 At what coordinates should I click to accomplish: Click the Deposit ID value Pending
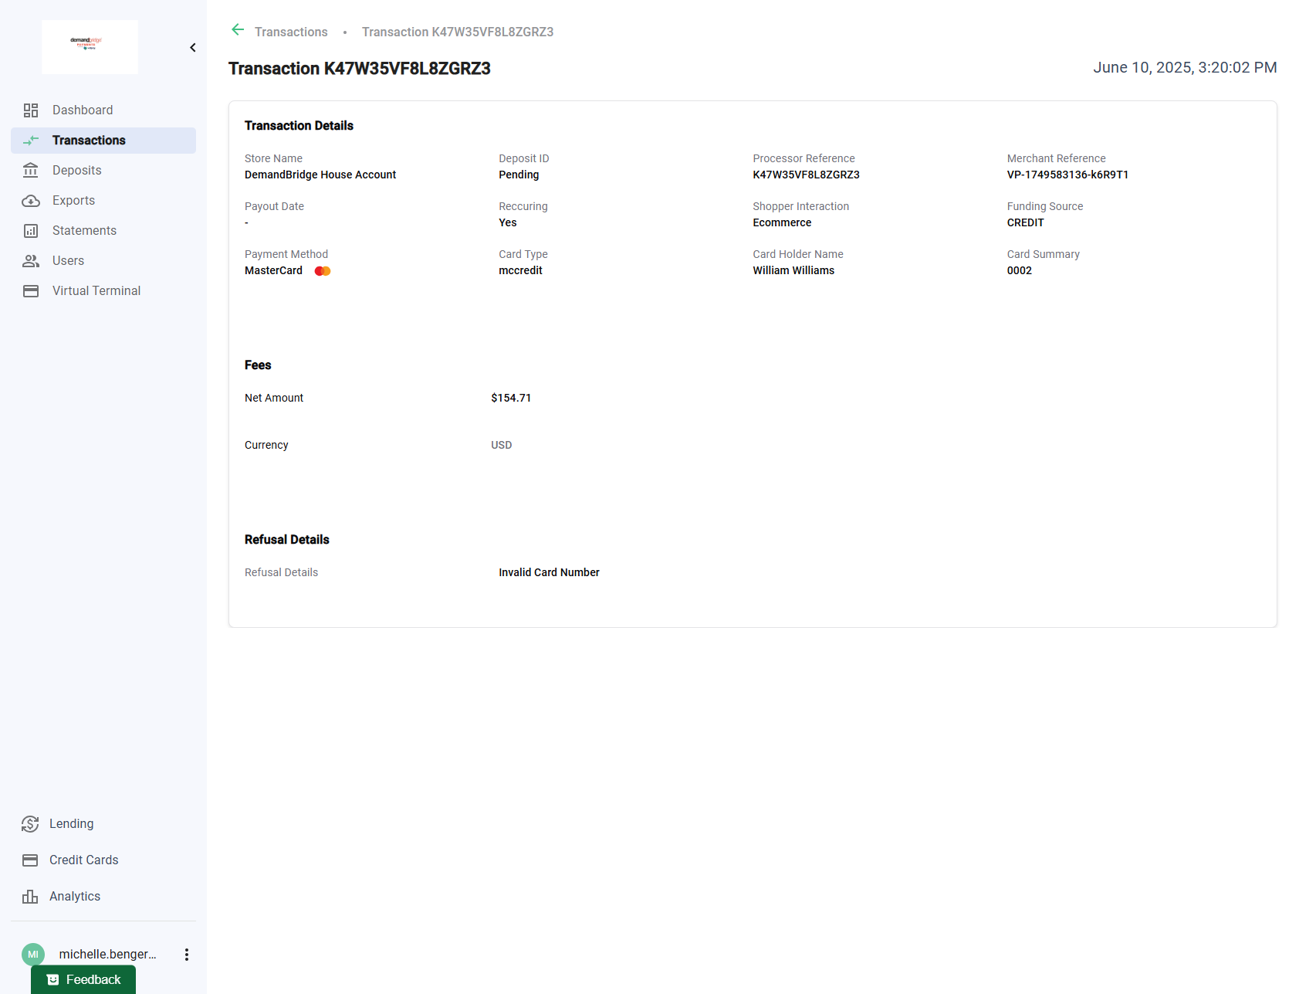(x=519, y=175)
